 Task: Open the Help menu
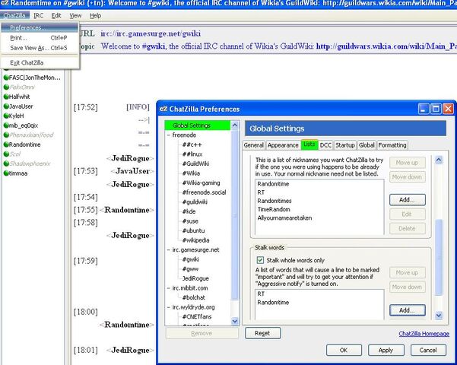(95, 15)
